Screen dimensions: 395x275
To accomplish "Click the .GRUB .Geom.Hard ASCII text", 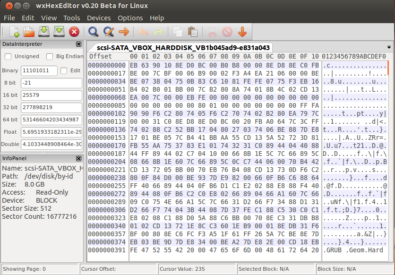I will coord(353,250).
